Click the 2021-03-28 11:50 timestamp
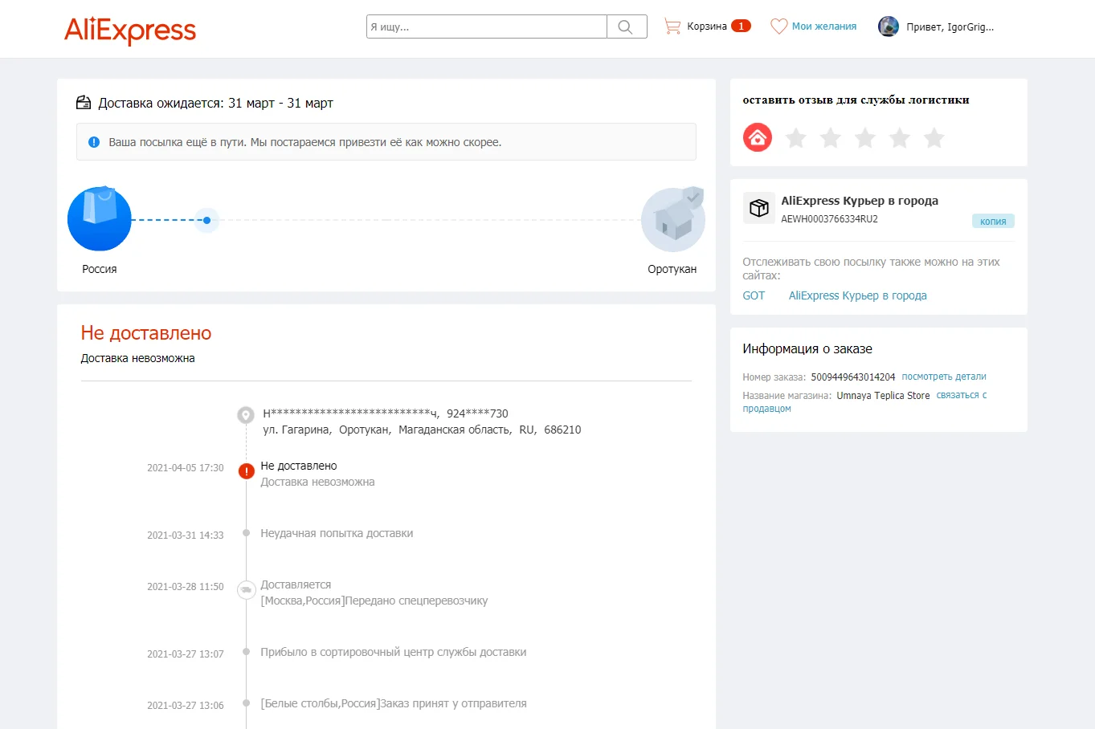Viewport: 1095px width, 729px height. click(186, 587)
